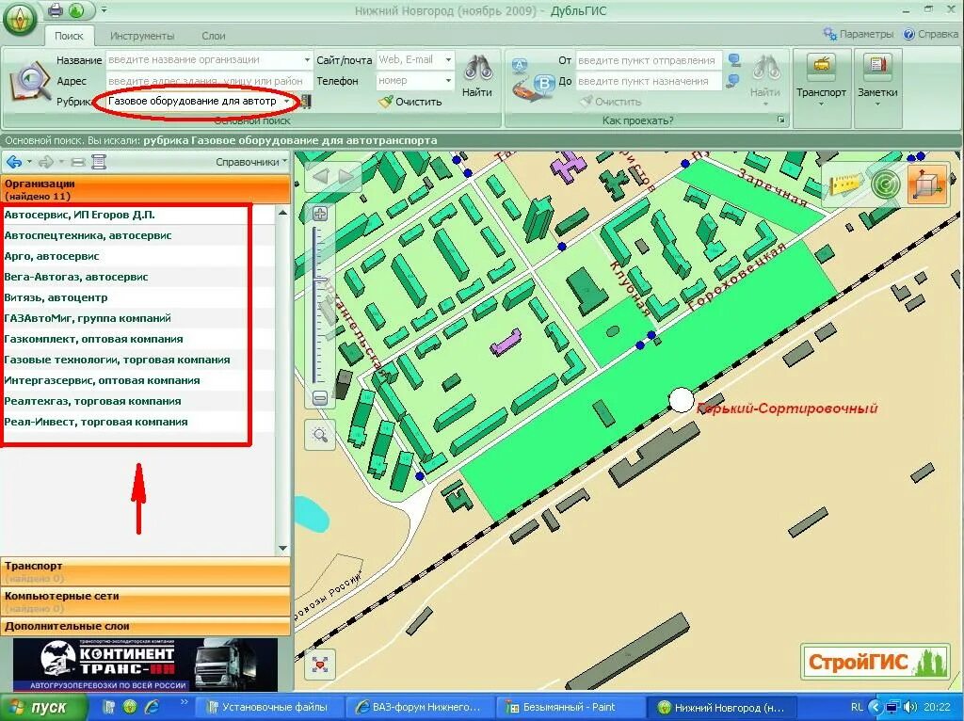Switch to Установочные файлы taskbar window
The image size is (964, 721).
(x=268, y=708)
